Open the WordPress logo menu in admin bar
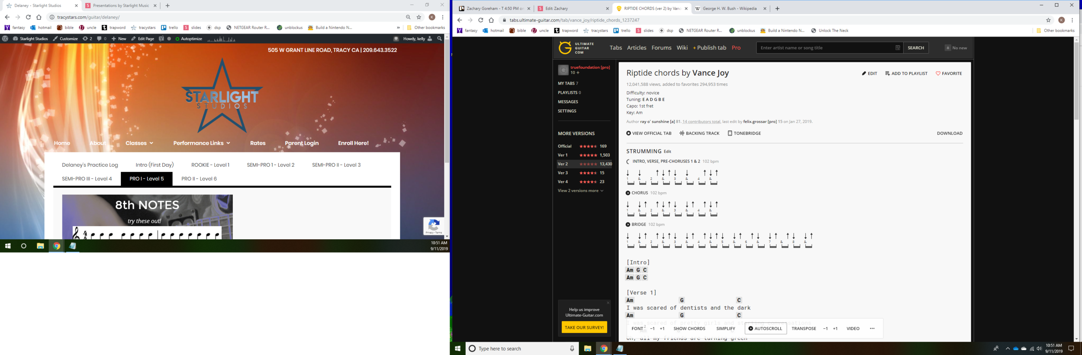The image size is (1082, 355). 5,39
